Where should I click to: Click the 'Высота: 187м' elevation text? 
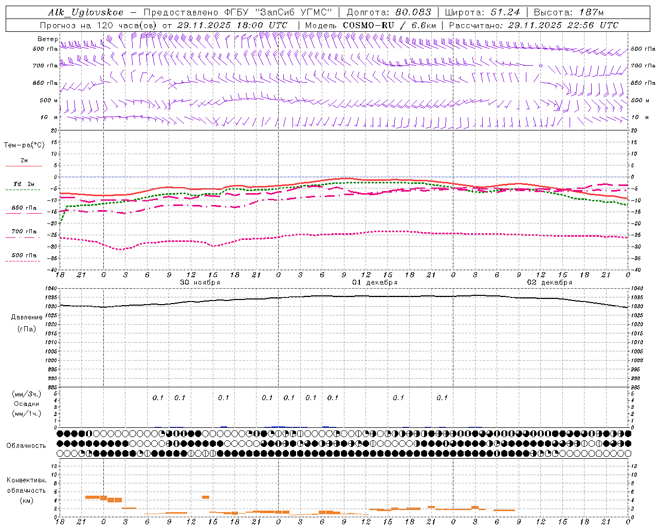pyautogui.click(x=569, y=12)
